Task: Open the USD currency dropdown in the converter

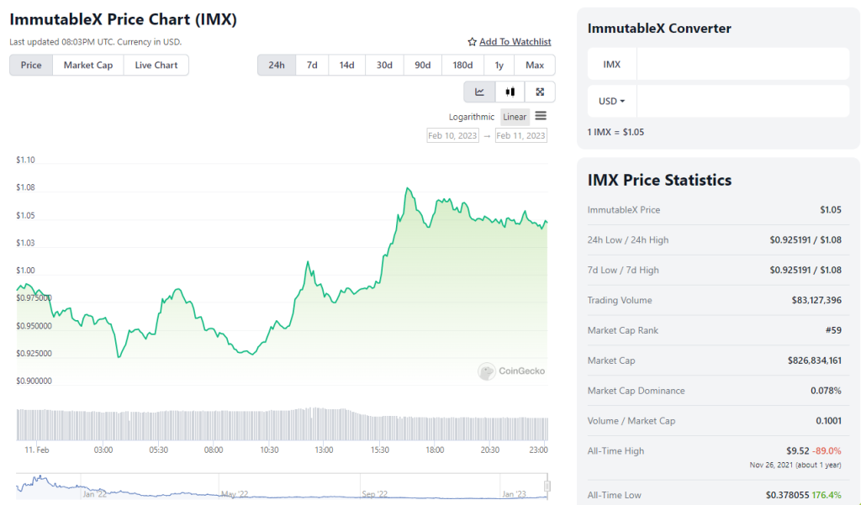Action: (x=611, y=101)
